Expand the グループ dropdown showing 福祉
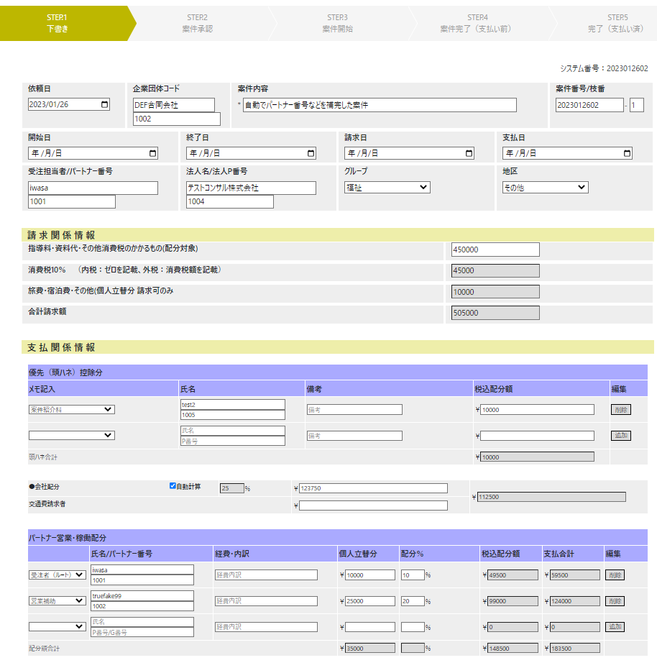The image size is (657, 668). [387, 188]
